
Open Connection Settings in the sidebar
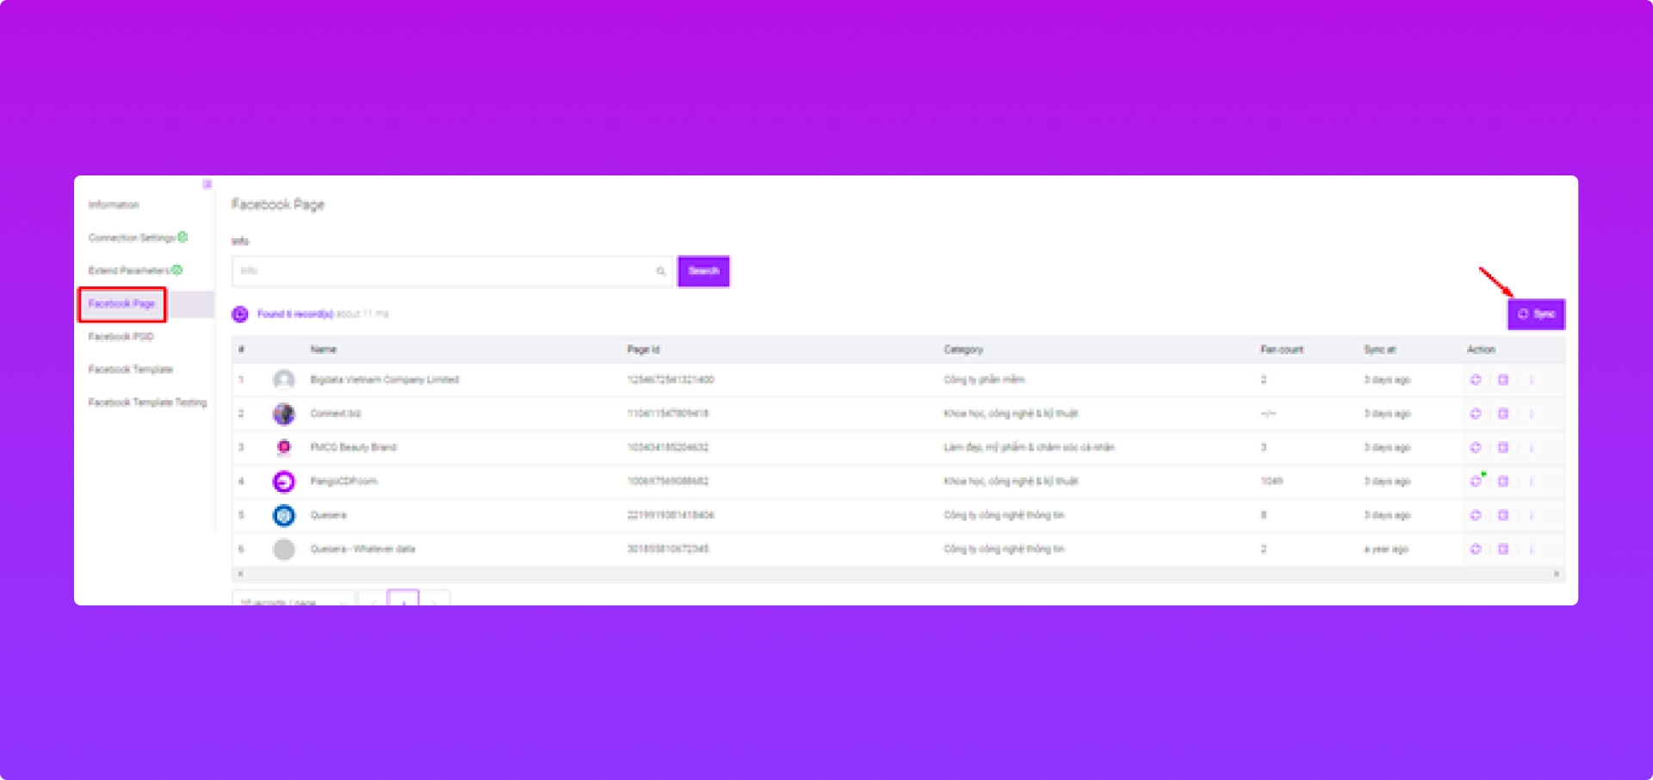pyautogui.click(x=132, y=237)
